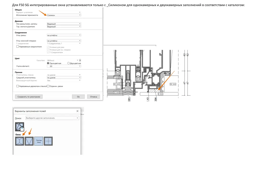Click the Цвет section heading
This screenshot has height=179, width=253.
tap(17, 58)
